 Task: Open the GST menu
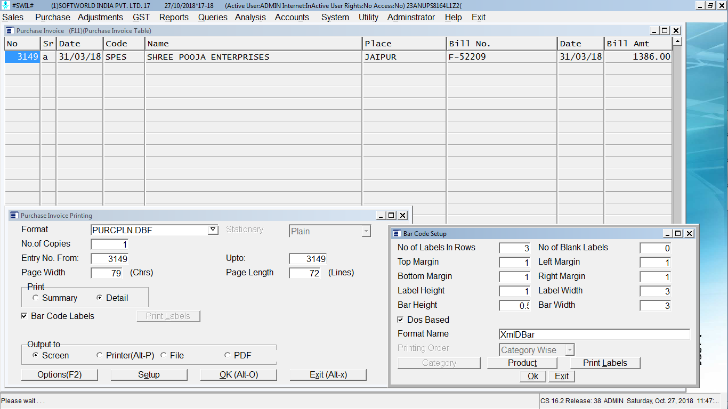(x=141, y=17)
